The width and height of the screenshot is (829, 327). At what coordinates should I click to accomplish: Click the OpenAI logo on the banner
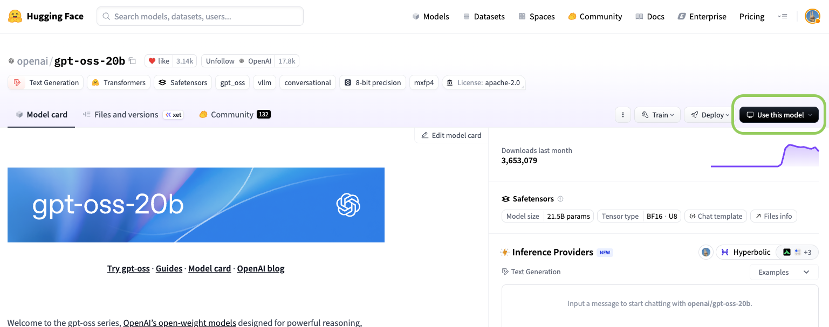348,205
